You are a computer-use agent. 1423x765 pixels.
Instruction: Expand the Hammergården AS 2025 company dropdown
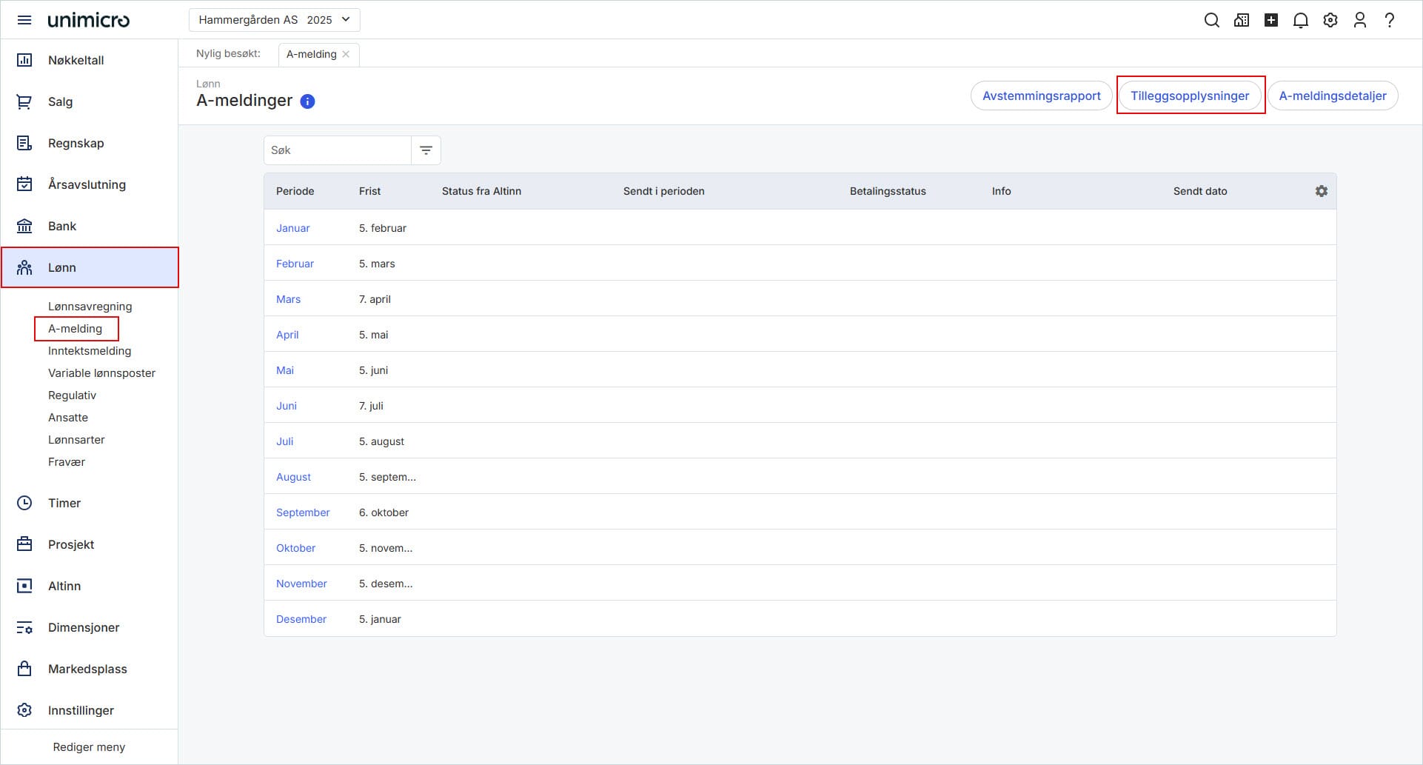click(274, 20)
